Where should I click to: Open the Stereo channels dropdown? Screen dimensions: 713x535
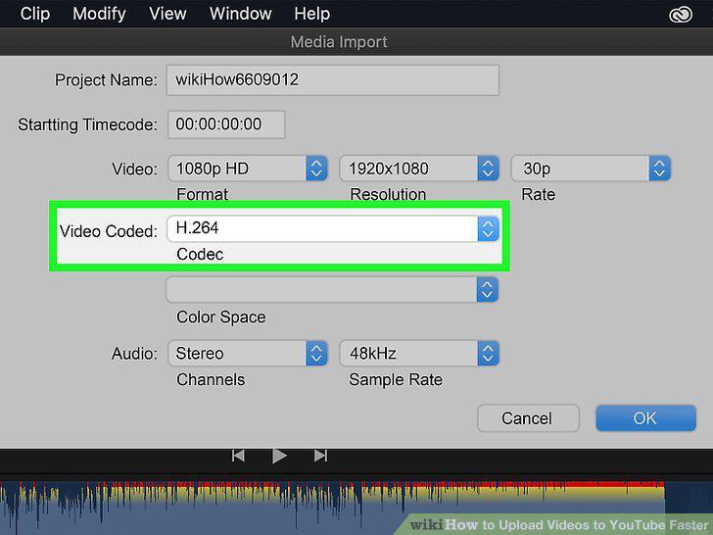[x=248, y=353]
